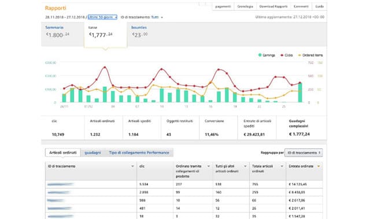Click the Ultimo aggiornamento timestamp text

click(290, 17)
